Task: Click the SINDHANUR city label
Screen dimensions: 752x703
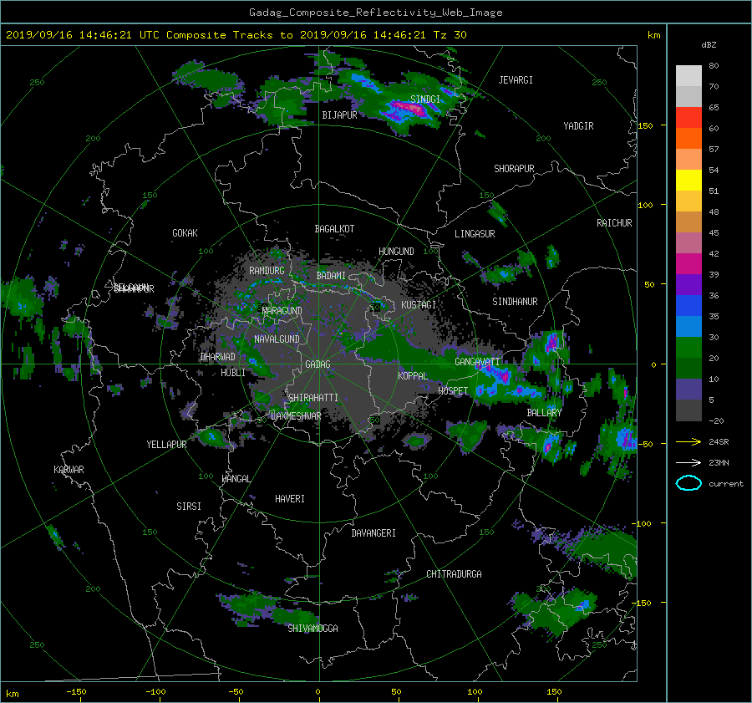Action: tap(515, 302)
